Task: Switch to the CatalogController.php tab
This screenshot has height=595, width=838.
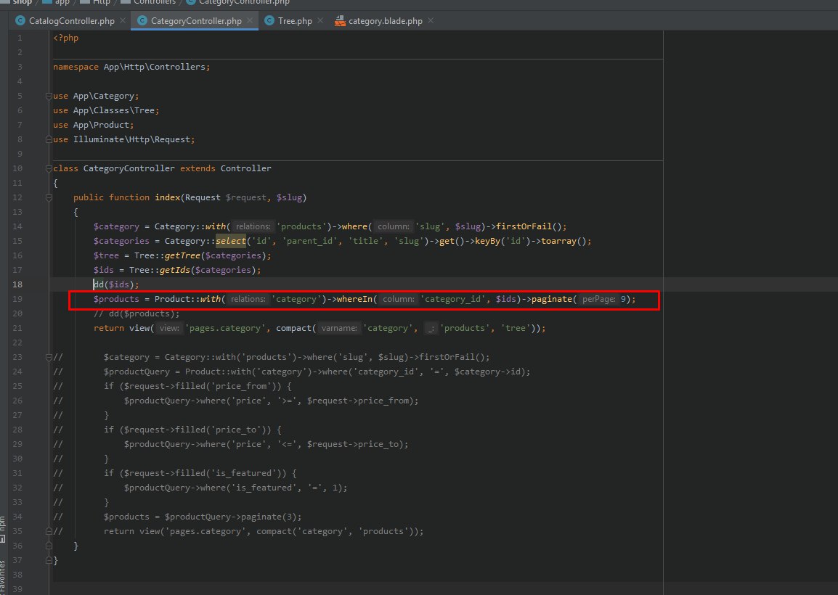Action: click(71, 21)
